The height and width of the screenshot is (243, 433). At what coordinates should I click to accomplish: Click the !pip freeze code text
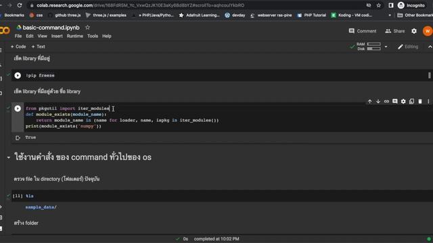[40, 76]
